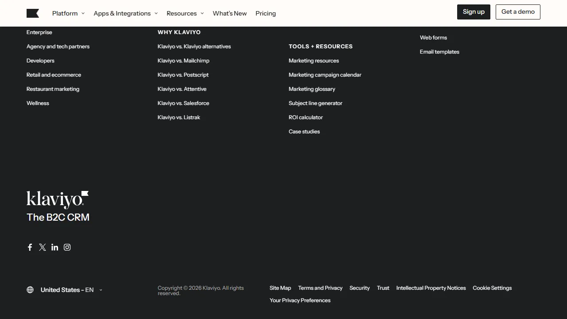Open the Pricing page
The image size is (567, 319).
pyautogui.click(x=266, y=13)
